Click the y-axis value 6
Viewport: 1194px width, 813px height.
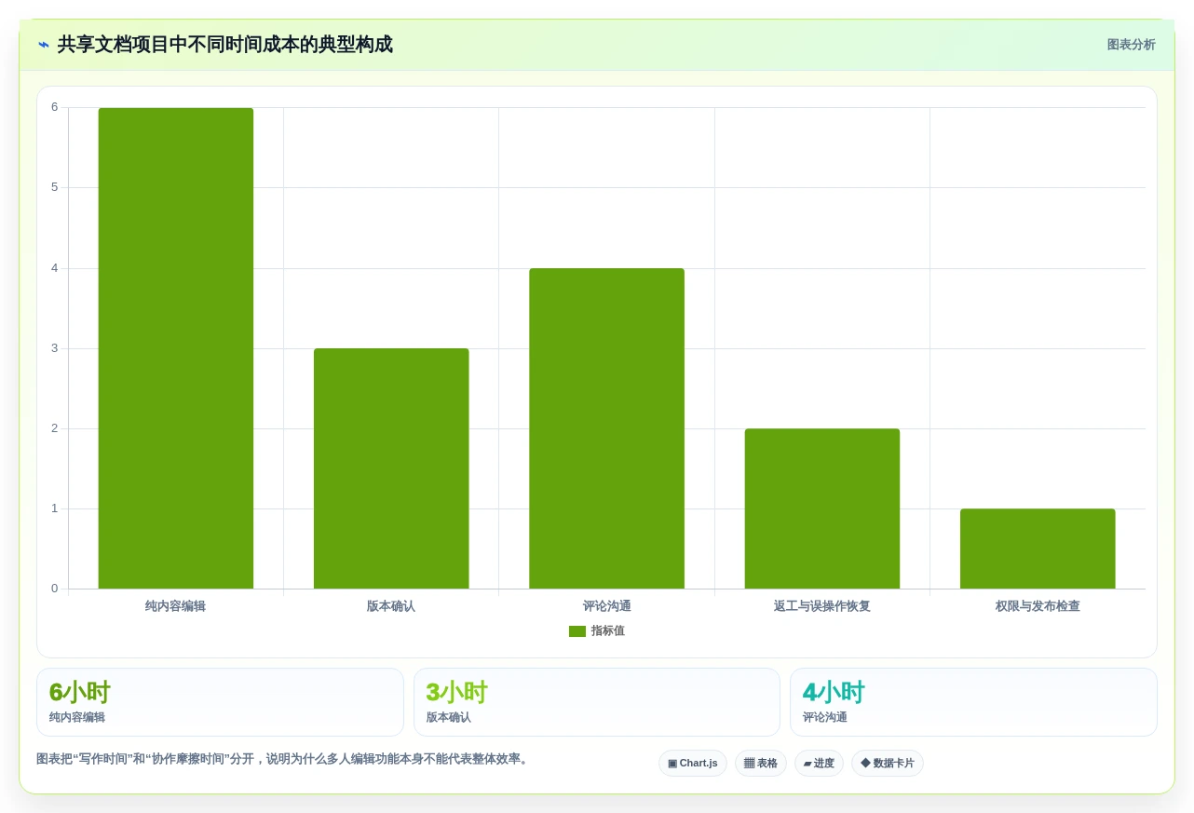54,107
